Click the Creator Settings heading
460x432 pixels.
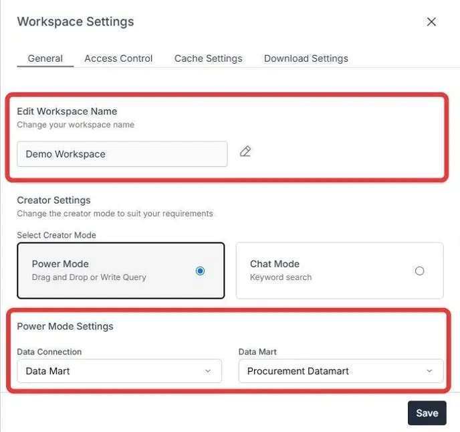53,200
